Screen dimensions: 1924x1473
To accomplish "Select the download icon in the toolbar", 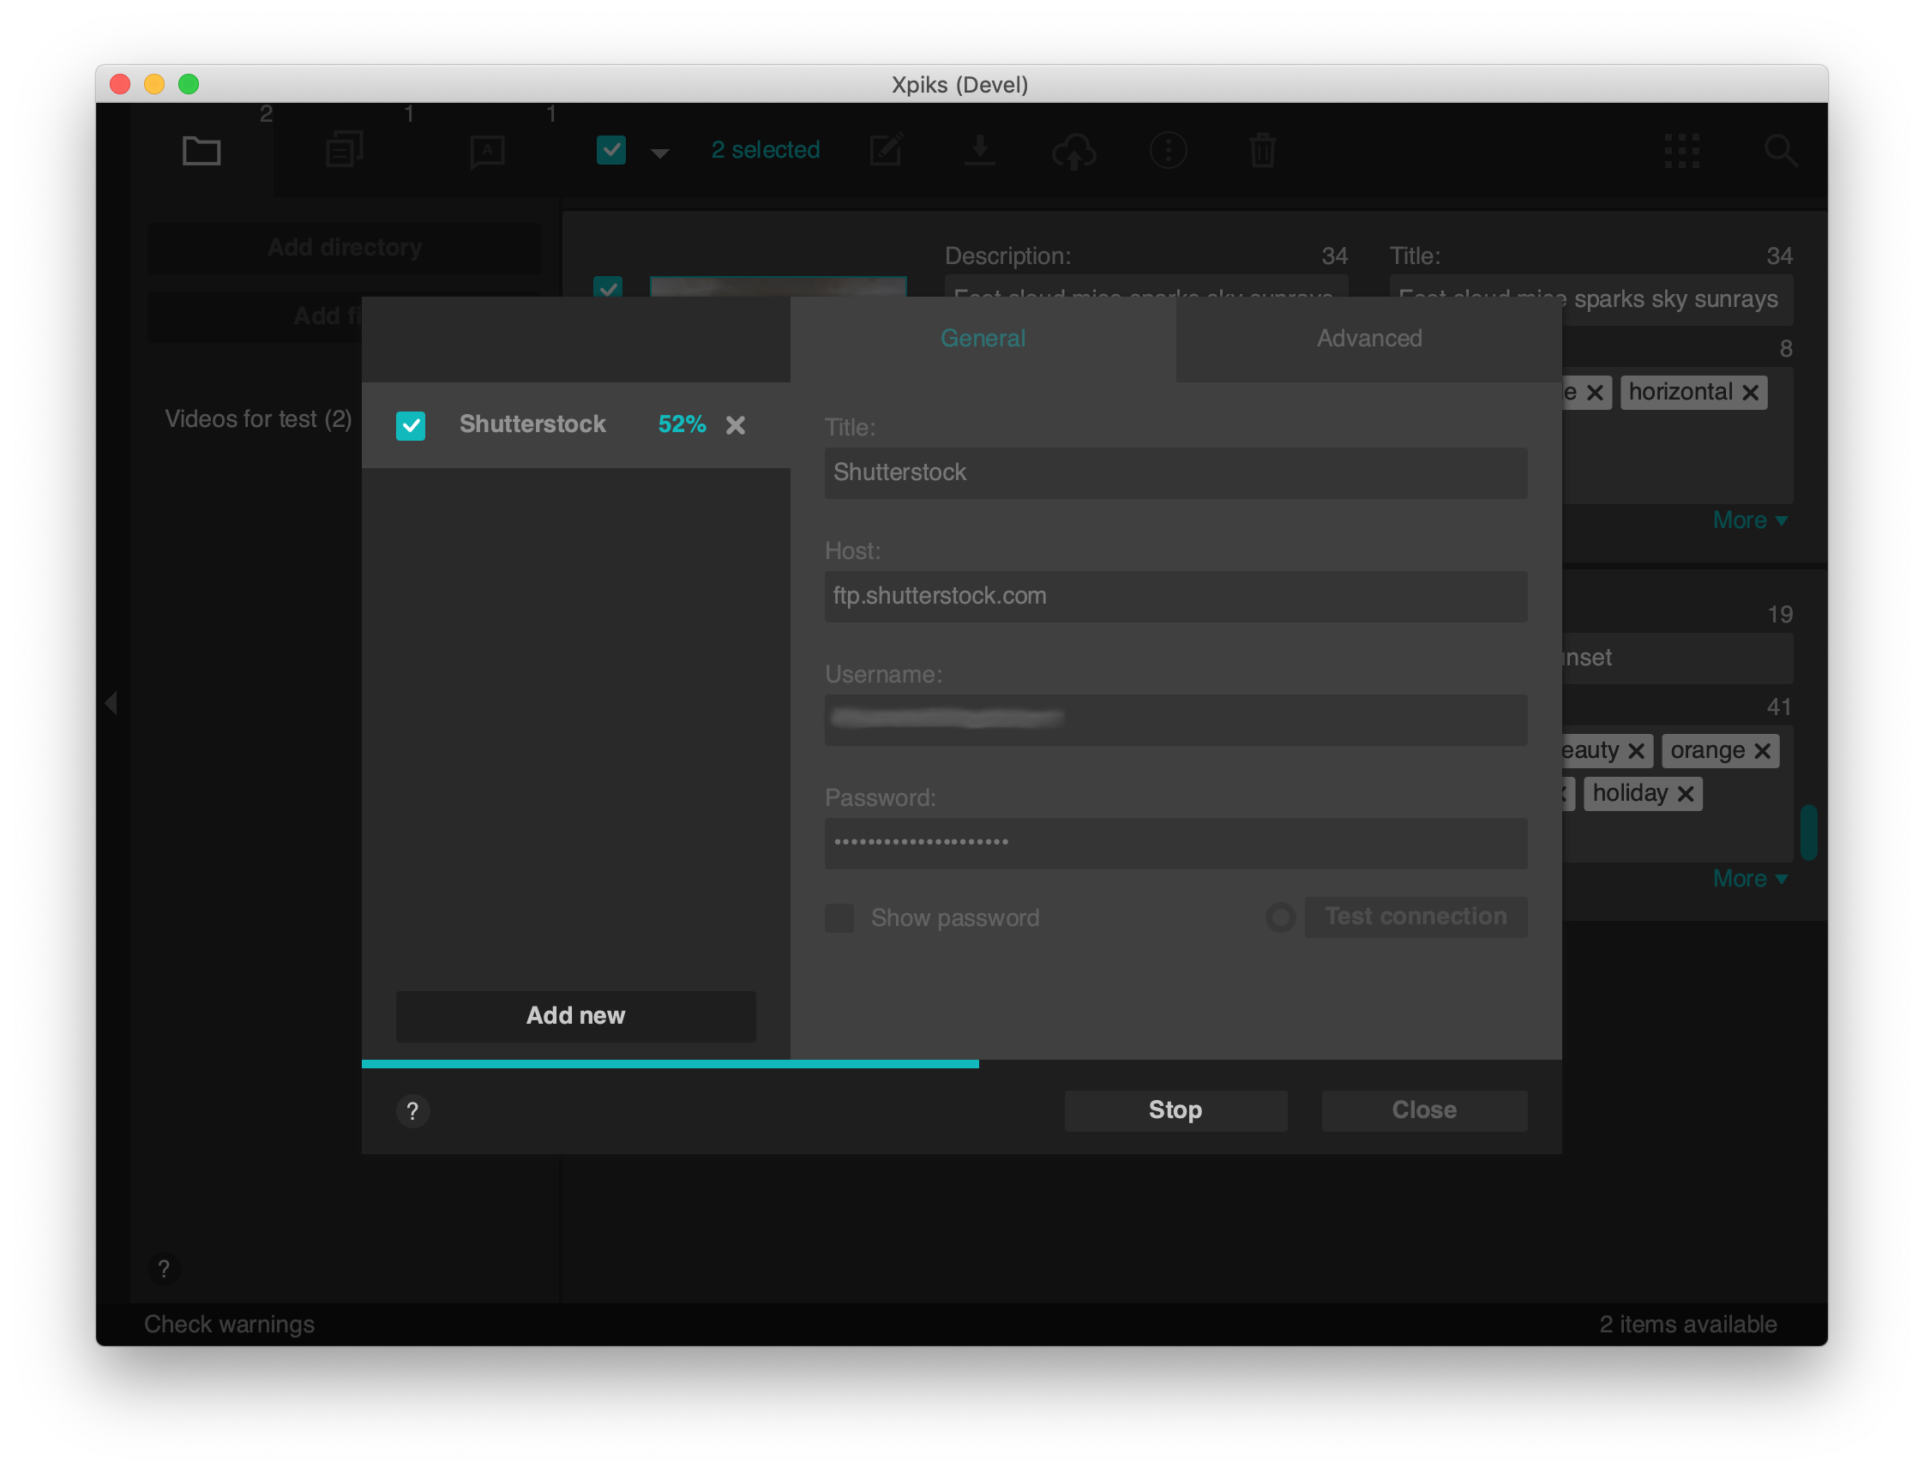I will click(981, 151).
